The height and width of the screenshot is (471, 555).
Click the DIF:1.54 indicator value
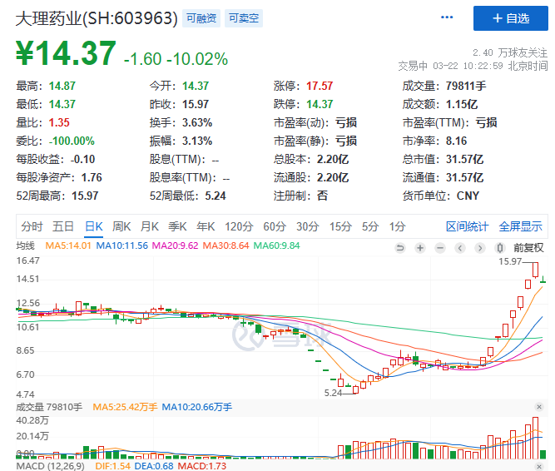(x=112, y=466)
